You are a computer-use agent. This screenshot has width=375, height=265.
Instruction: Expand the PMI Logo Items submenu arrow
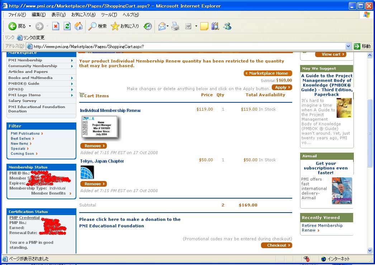pyautogui.click(x=72, y=95)
